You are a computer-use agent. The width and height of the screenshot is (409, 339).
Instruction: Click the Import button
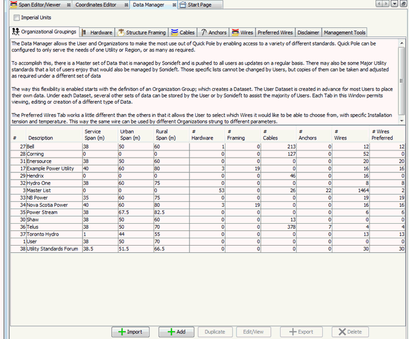(131, 332)
